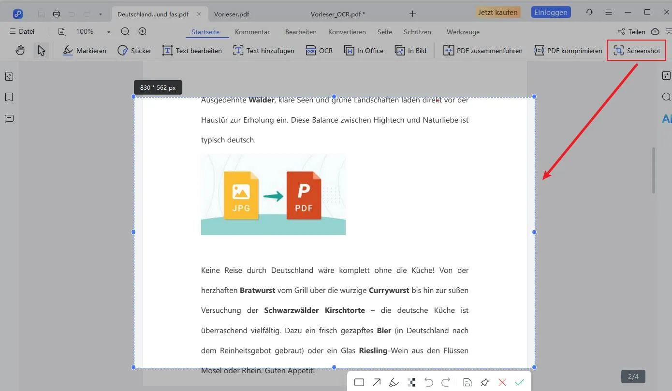The image size is (672, 391).
Task: Click the Einloggen button
Action: 551,12
